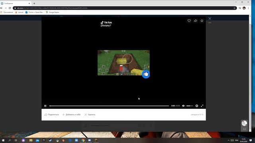Show hidden system tray icons
The image size is (255, 143).
click(228, 140)
